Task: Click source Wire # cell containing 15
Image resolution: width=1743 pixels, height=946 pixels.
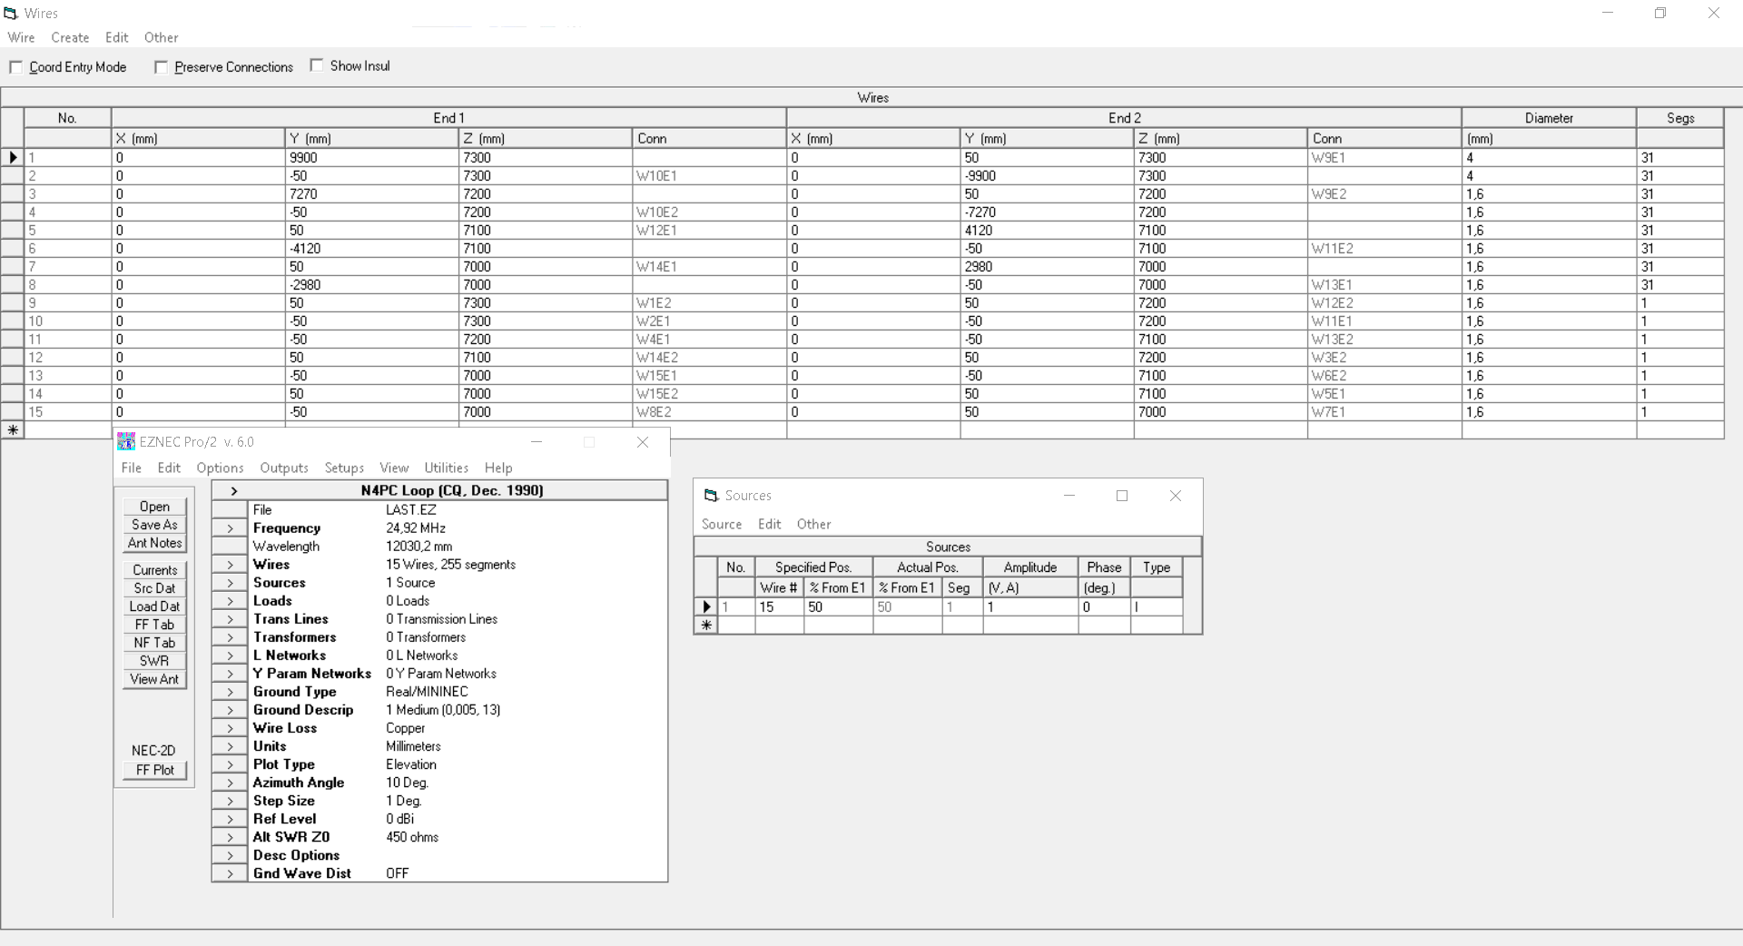Action: [x=779, y=606]
